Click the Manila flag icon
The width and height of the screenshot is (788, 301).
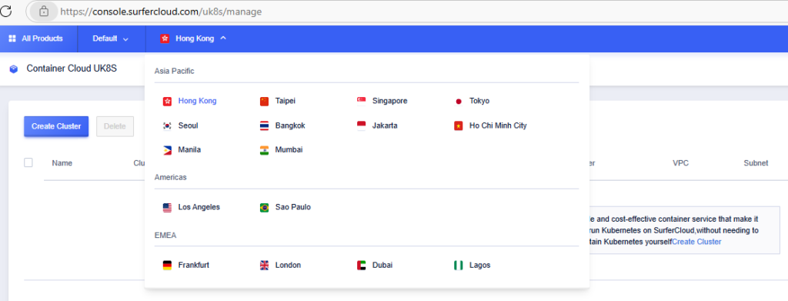pos(167,150)
